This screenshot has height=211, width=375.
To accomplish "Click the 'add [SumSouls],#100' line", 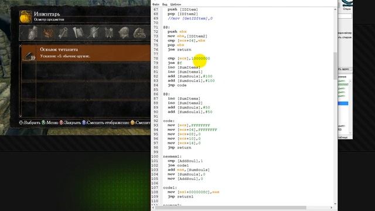I will 190,76.
